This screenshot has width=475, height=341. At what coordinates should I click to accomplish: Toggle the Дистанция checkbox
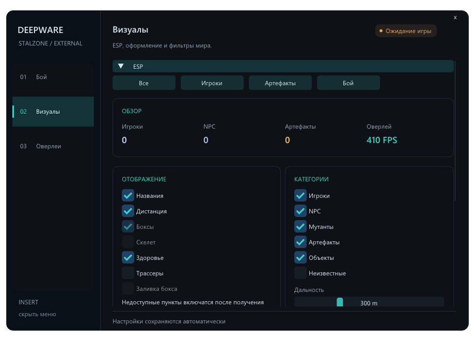128,211
